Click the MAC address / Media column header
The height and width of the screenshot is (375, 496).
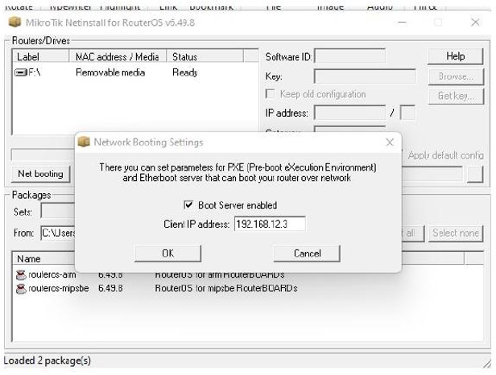tap(118, 56)
